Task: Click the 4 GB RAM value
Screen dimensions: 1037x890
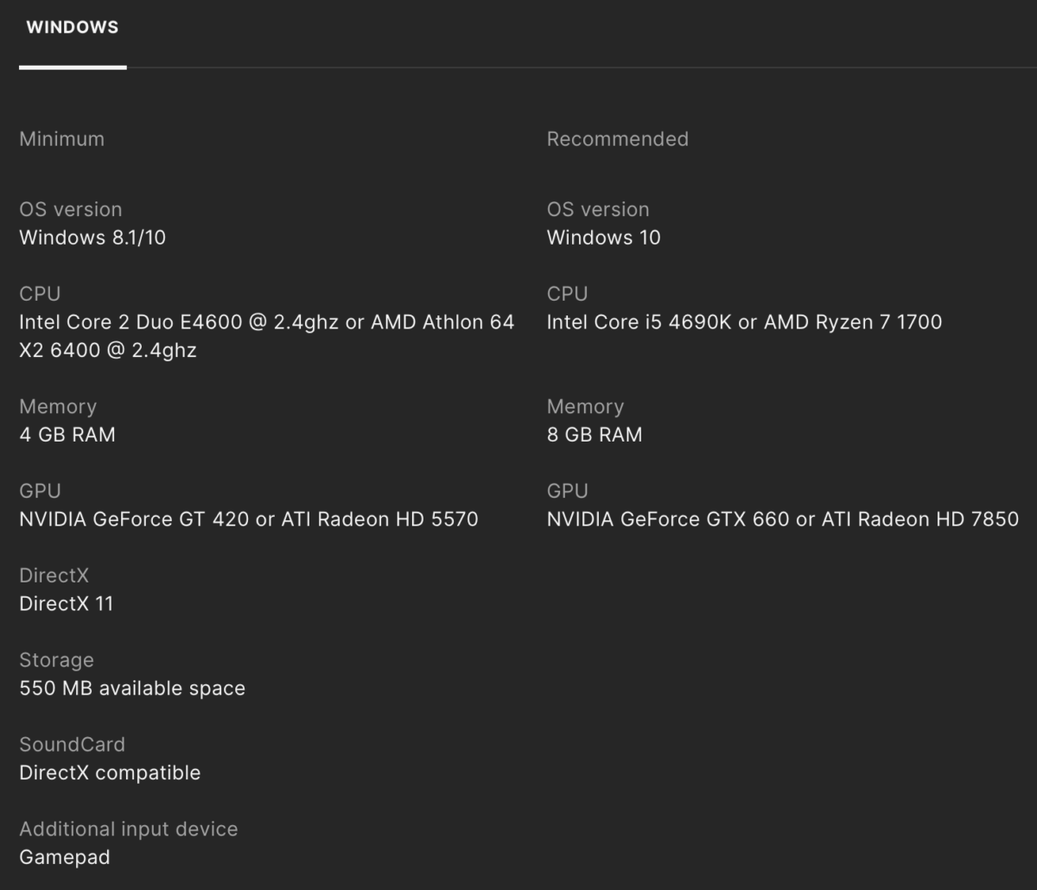Action: click(67, 435)
